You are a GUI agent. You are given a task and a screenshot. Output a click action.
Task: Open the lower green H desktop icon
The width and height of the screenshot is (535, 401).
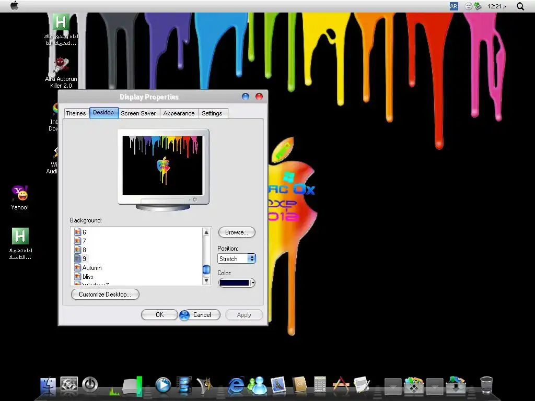point(20,243)
